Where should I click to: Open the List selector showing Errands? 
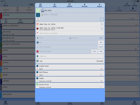70,61
